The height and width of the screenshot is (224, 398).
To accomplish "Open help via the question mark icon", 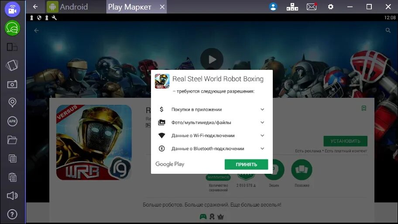I will click(12, 214).
